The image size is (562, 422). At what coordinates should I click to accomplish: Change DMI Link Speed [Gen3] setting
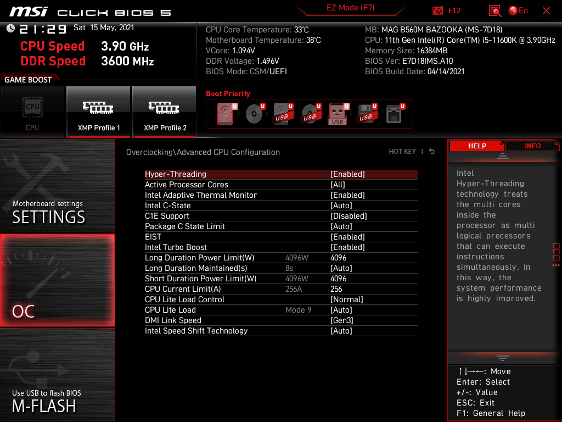point(281,320)
